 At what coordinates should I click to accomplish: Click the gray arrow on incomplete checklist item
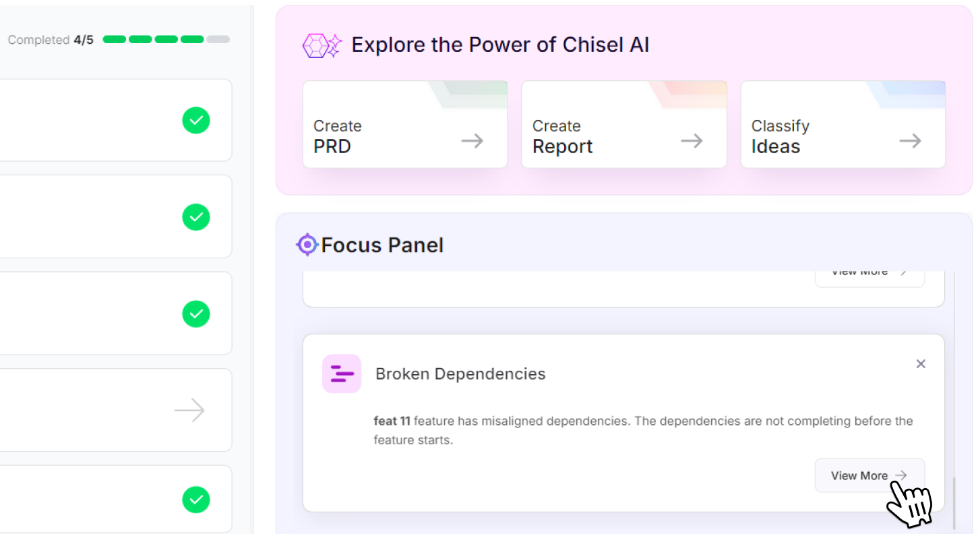[x=189, y=410]
